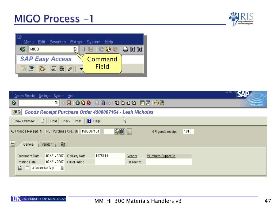Click the blue info Help button

(x=94, y=121)
